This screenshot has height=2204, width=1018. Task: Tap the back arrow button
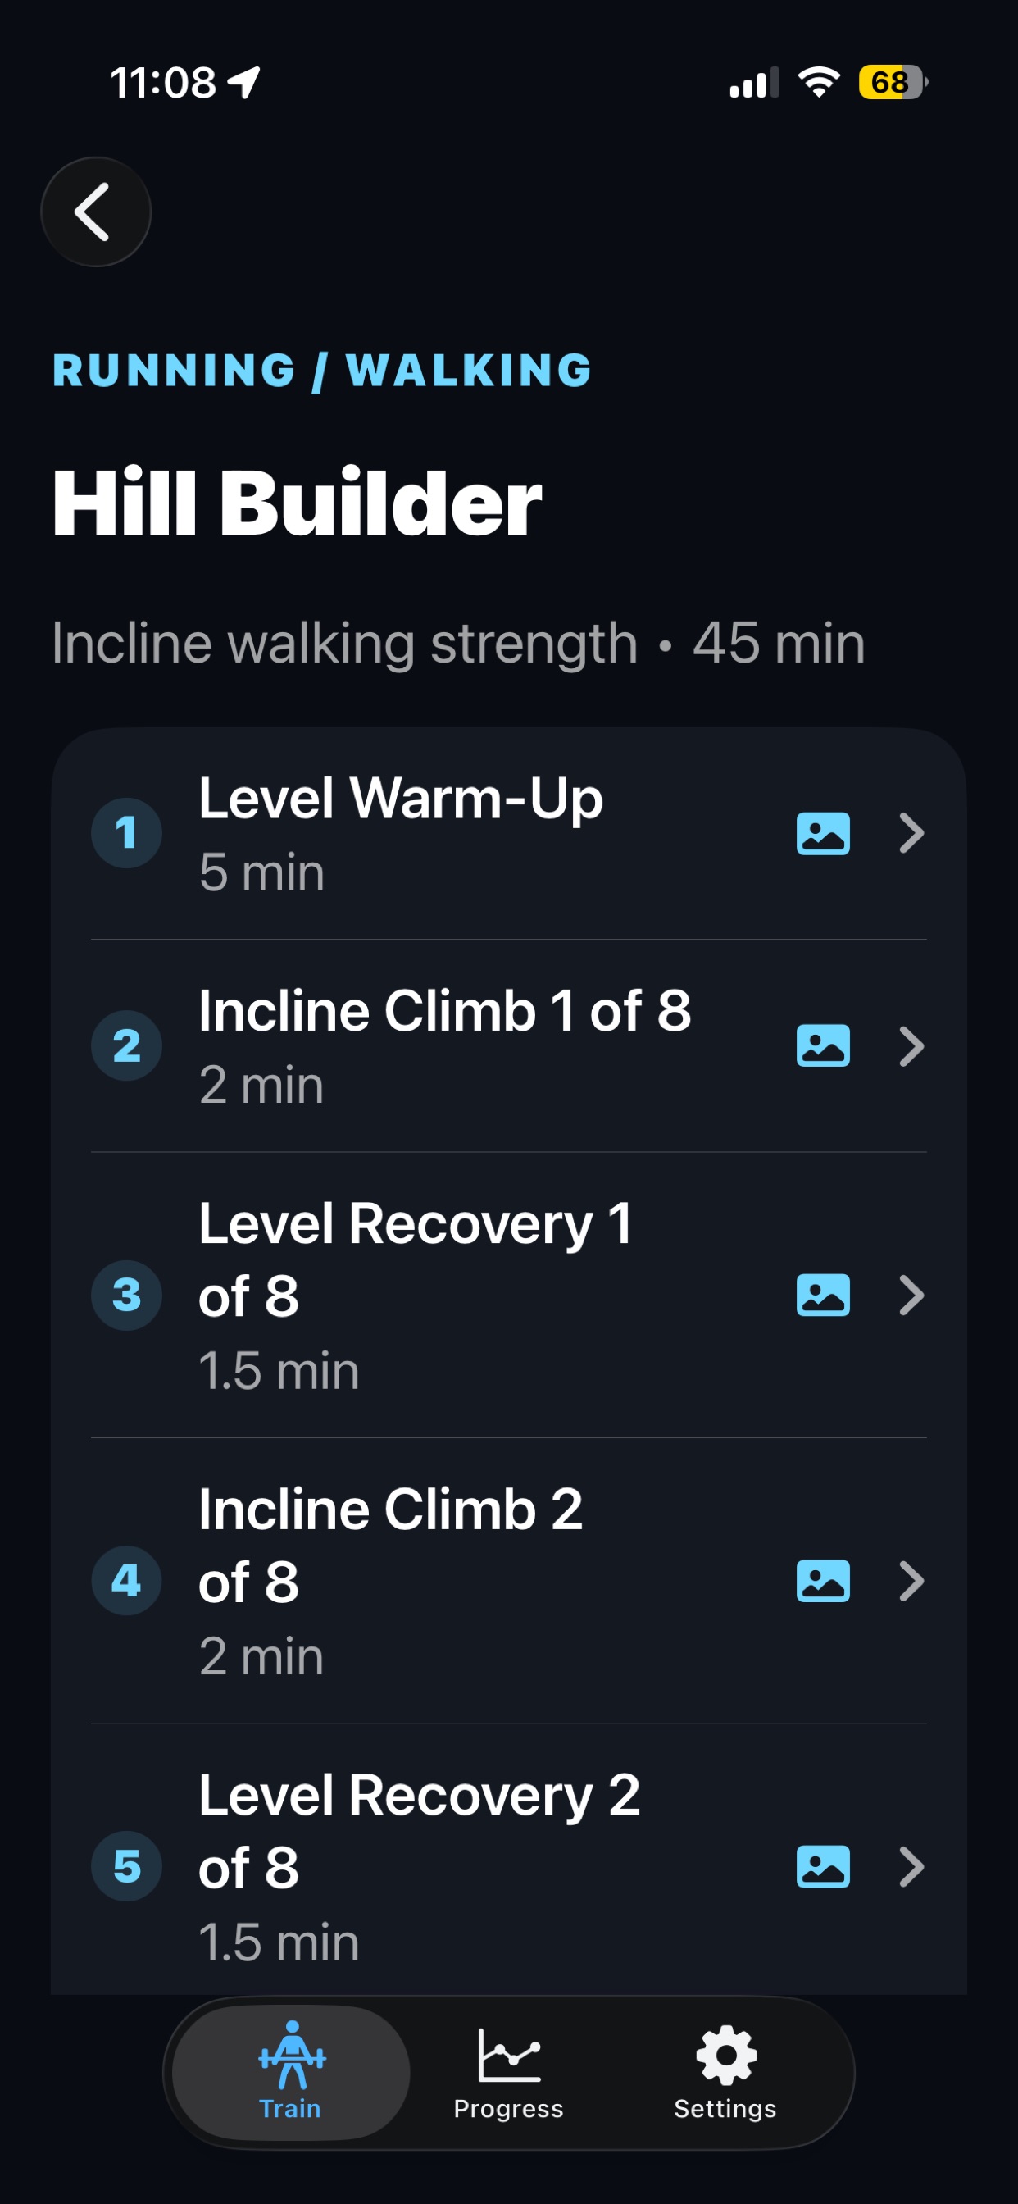click(96, 212)
